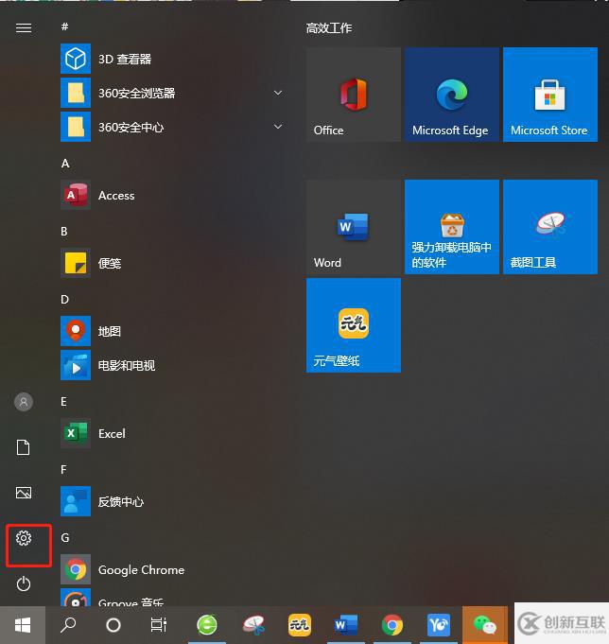Click the user account icon in sidebar
Screen dimensions: 609x644
pyautogui.click(x=24, y=402)
